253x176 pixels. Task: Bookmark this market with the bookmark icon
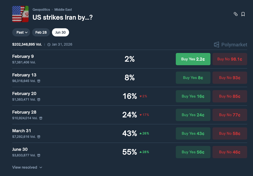[x=243, y=14]
